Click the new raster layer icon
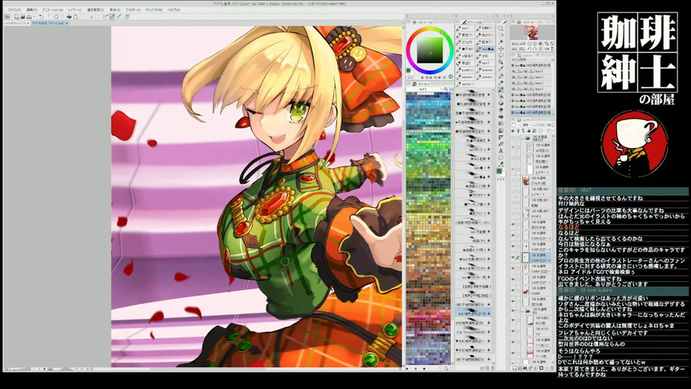Screen dimensions: 691x389 coord(514,367)
